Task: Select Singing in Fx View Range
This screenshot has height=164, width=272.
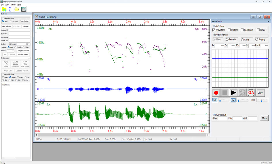Action: coord(256,39)
